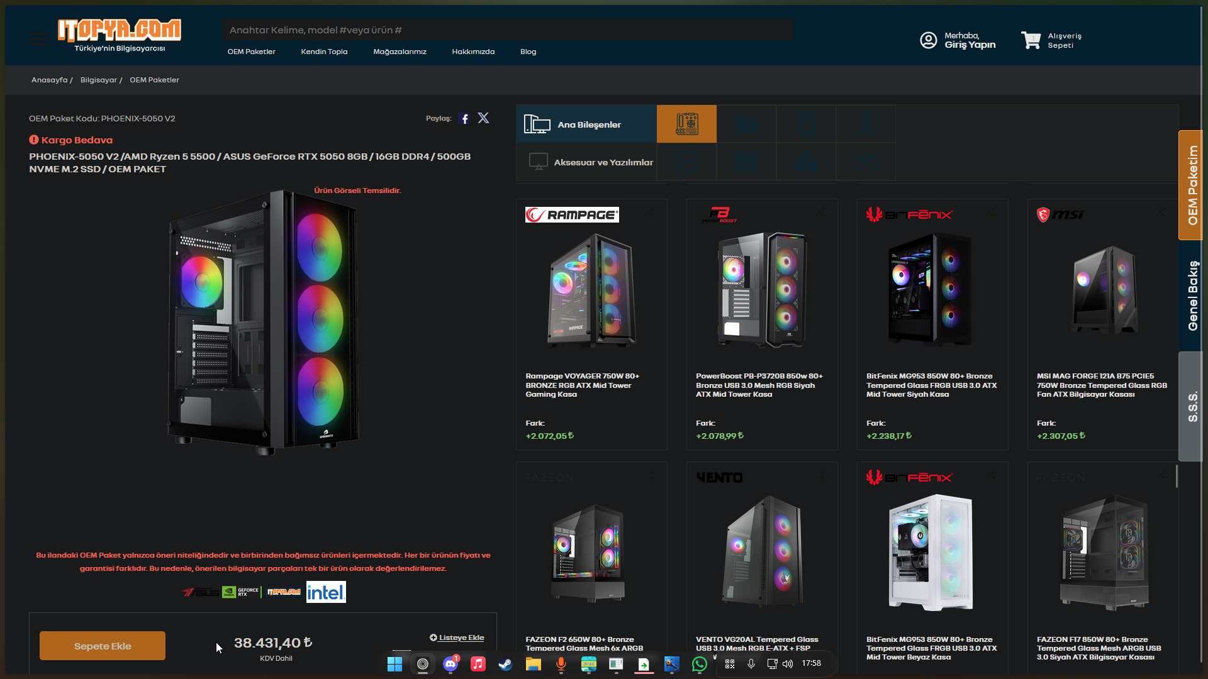The height and width of the screenshot is (679, 1208).
Task: Click the volume icon in system tray
Action: pos(788,664)
